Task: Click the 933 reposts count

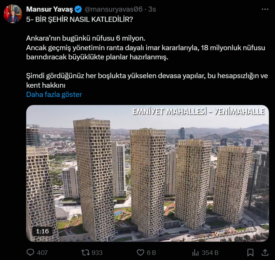Action: click(x=97, y=253)
